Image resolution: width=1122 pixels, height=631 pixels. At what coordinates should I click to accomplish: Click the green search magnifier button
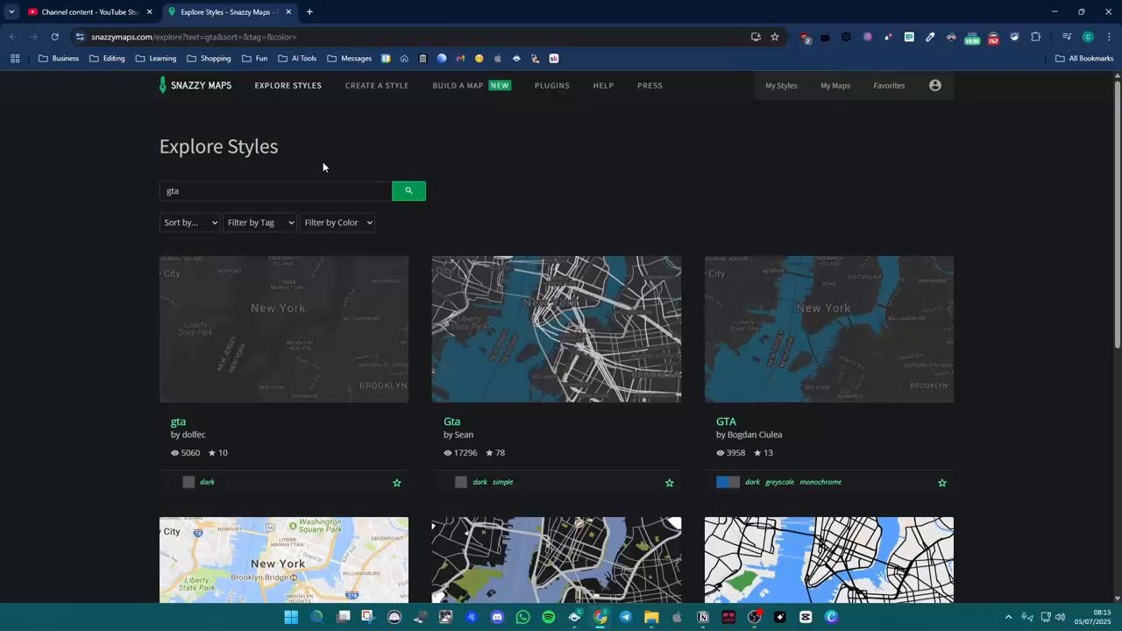click(x=408, y=191)
